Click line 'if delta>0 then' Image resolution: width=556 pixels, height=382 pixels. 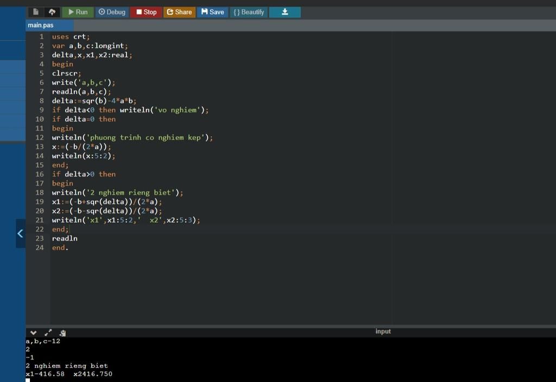click(84, 174)
